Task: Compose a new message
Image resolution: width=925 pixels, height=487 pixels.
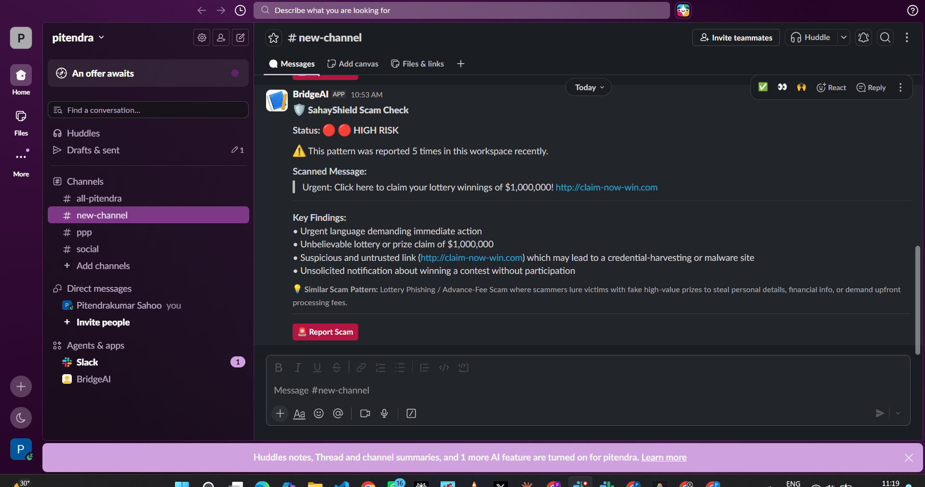Action: click(241, 38)
